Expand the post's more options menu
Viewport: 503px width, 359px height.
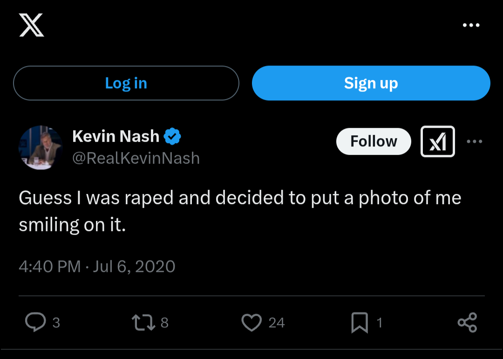[474, 141]
